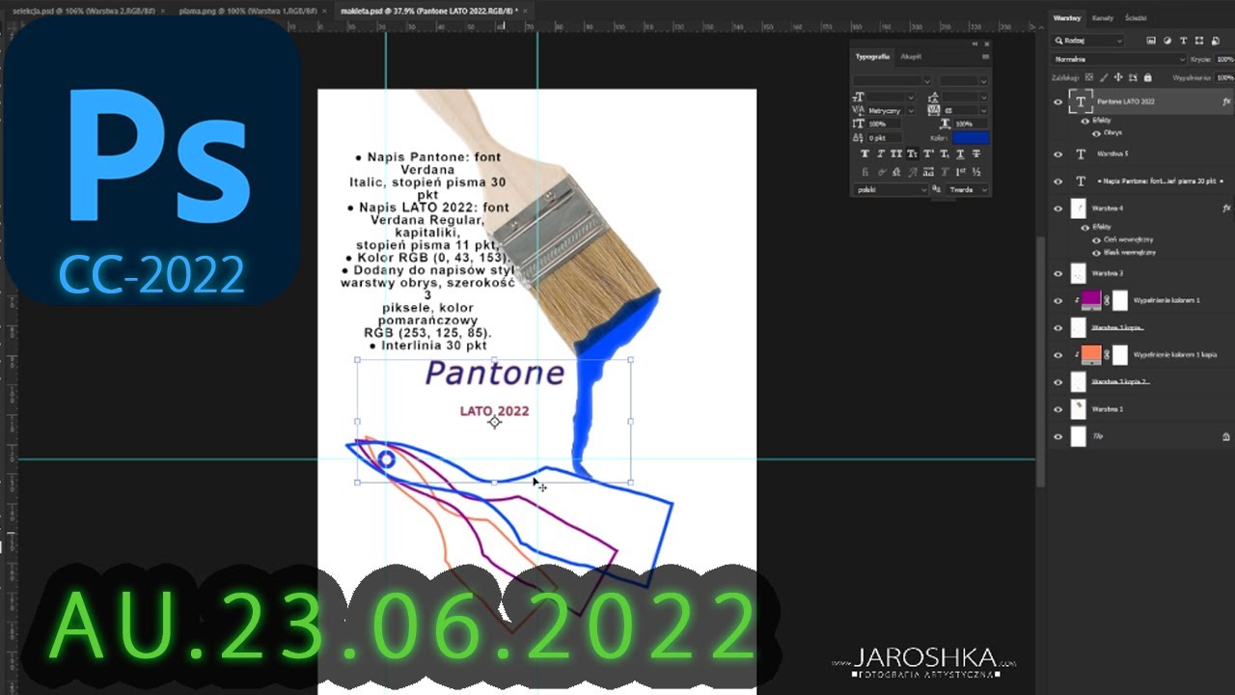Open the font family dropdown in Typografia
The height and width of the screenshot is (695, 1235).
[892, 80]
